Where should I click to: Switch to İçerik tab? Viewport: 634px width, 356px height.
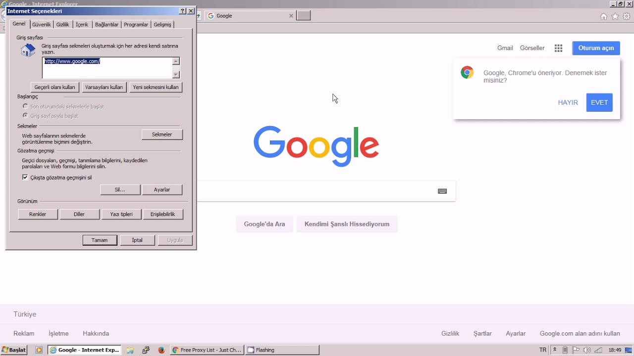(x=82, y=25)
